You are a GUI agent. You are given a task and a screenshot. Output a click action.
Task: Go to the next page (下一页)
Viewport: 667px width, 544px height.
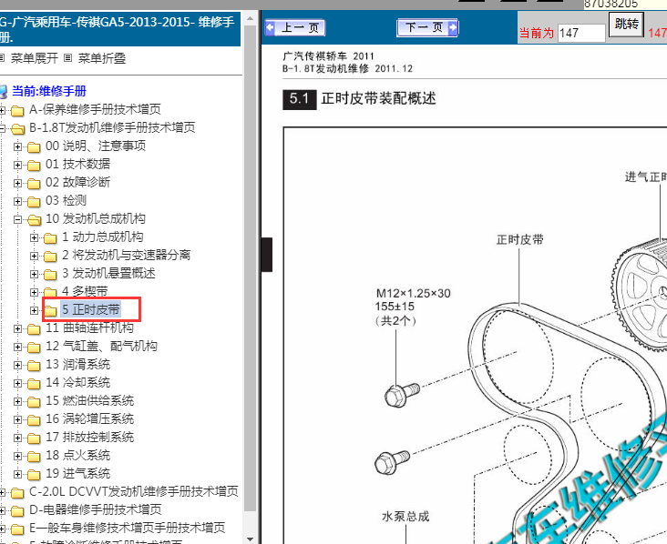click(427, 28)
